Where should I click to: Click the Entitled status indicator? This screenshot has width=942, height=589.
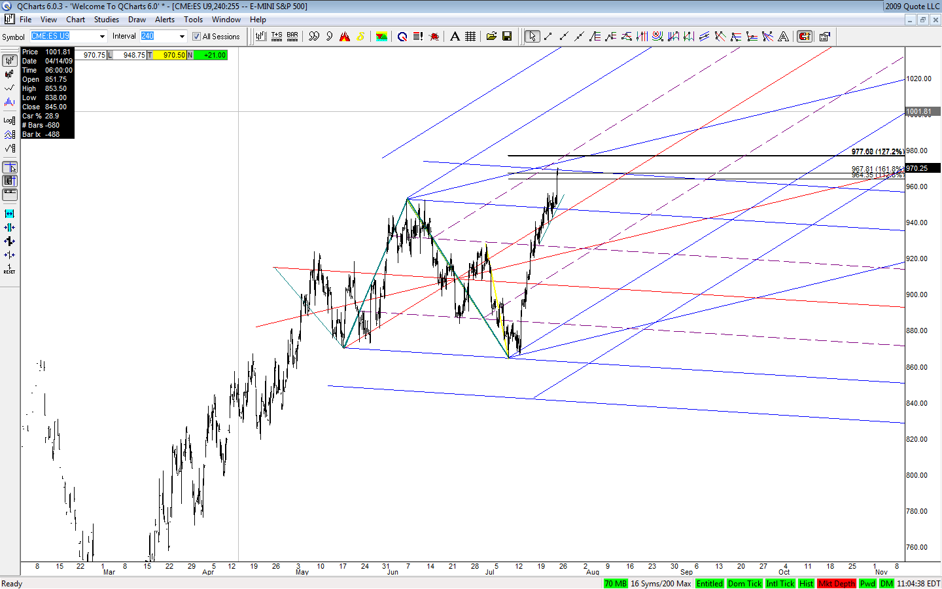(x=710, y=584)
